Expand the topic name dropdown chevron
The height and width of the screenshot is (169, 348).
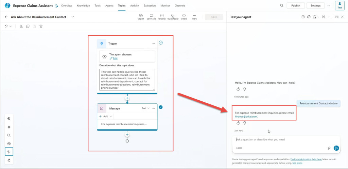coord(73,17)
